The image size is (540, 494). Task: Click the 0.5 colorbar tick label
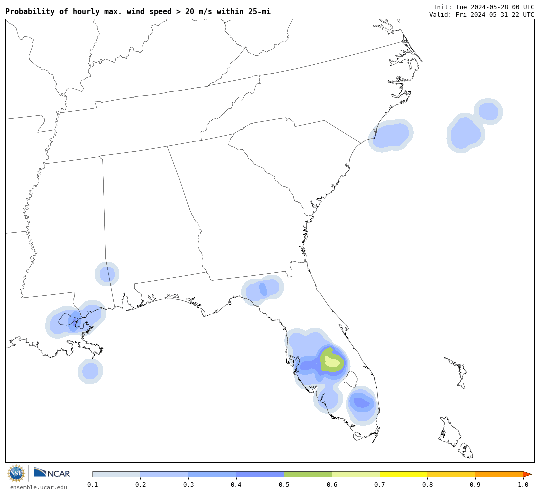coord(284,485)
